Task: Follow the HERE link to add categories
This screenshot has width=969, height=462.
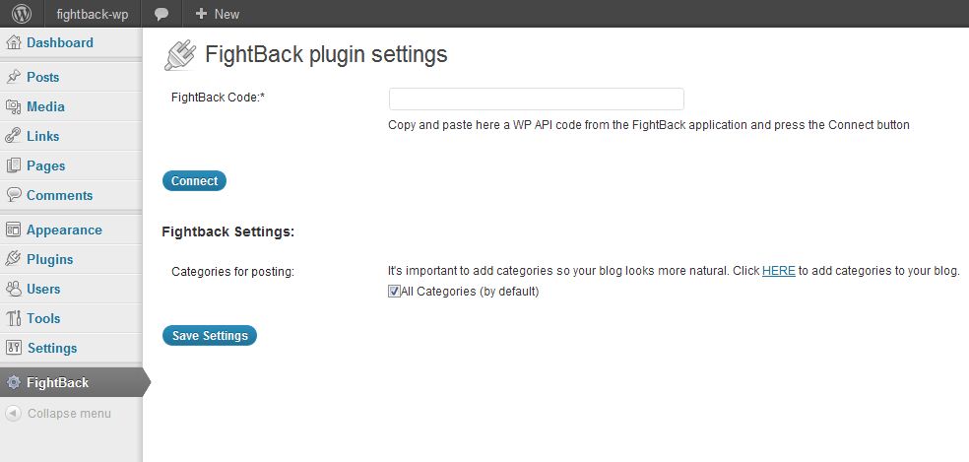Action: coord(778,271)
